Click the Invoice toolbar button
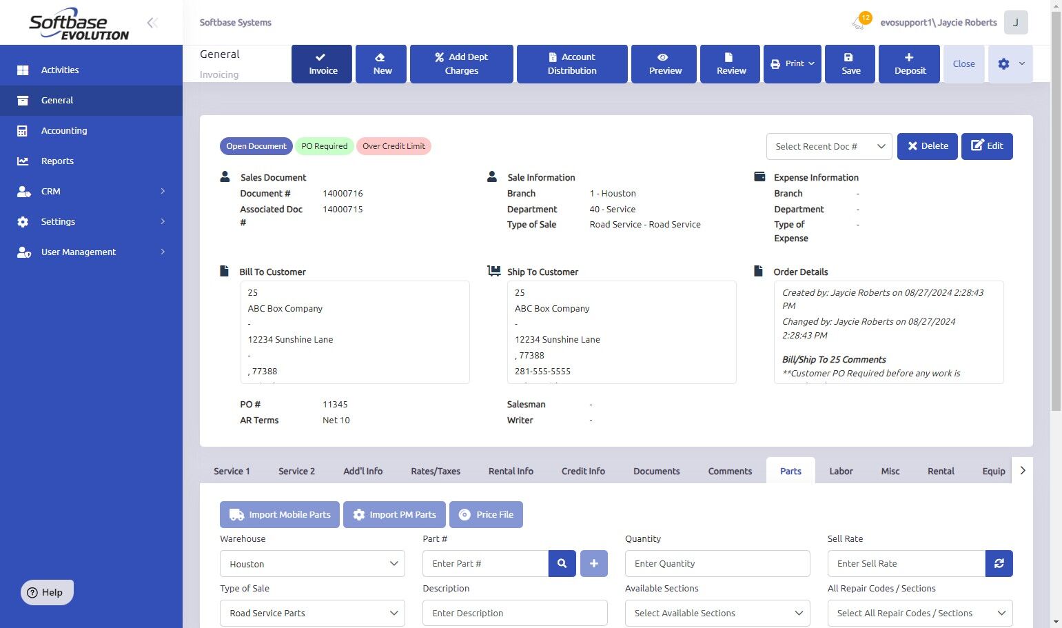The image size is (1062, 628). [322, 63]
